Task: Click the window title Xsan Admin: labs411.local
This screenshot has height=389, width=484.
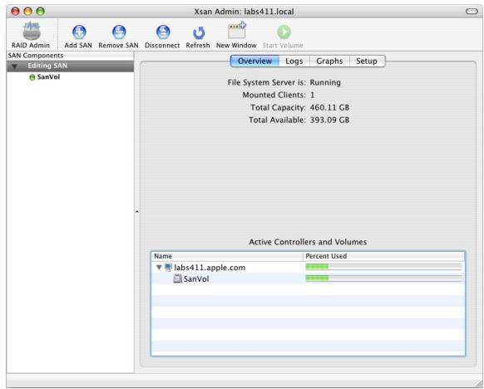Action: click(x=244, y=12)
